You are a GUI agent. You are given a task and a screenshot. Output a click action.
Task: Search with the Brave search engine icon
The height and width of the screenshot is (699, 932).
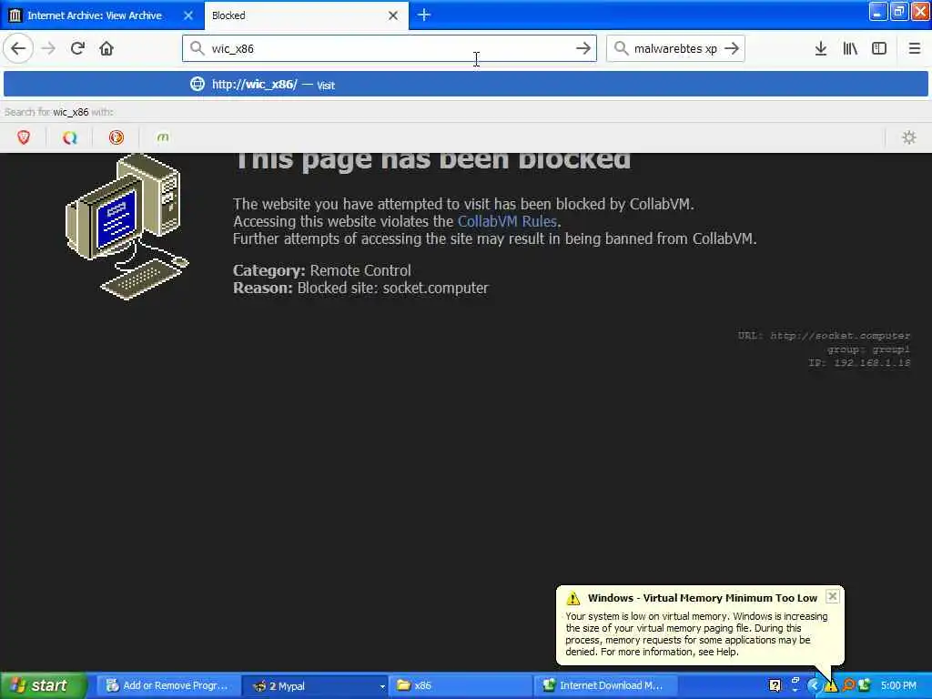pos(24,138)
